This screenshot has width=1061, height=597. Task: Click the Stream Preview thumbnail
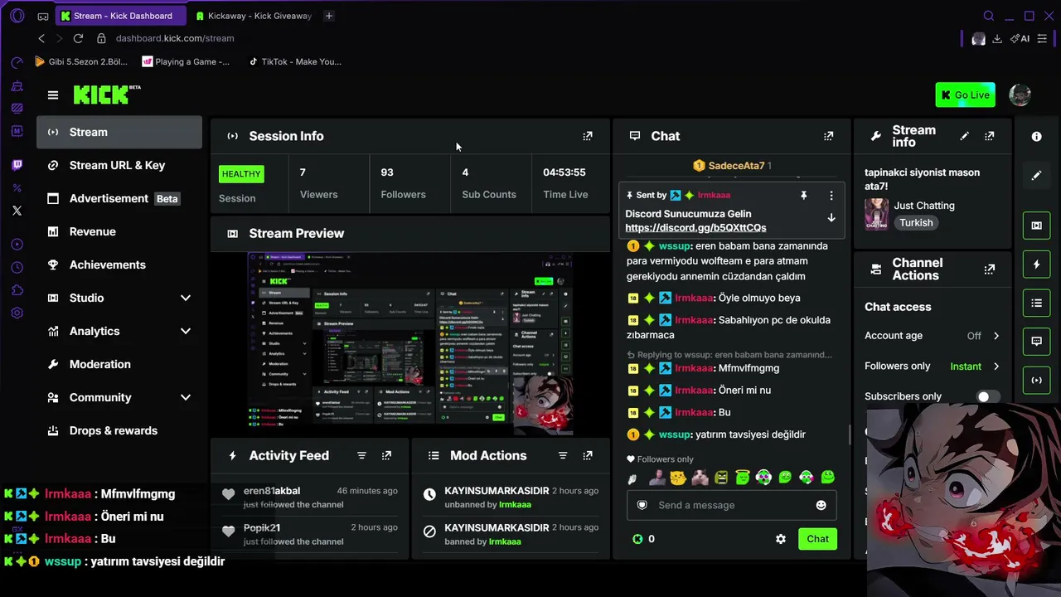(x=411, y=344)
